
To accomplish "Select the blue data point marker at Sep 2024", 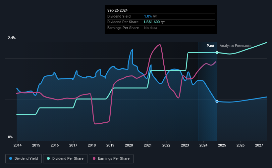I will coord(217,102).
